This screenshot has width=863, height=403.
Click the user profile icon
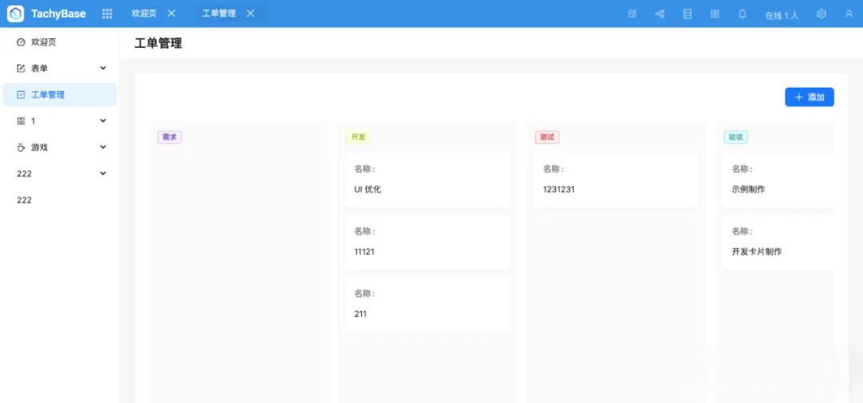(x=849, y=14)
